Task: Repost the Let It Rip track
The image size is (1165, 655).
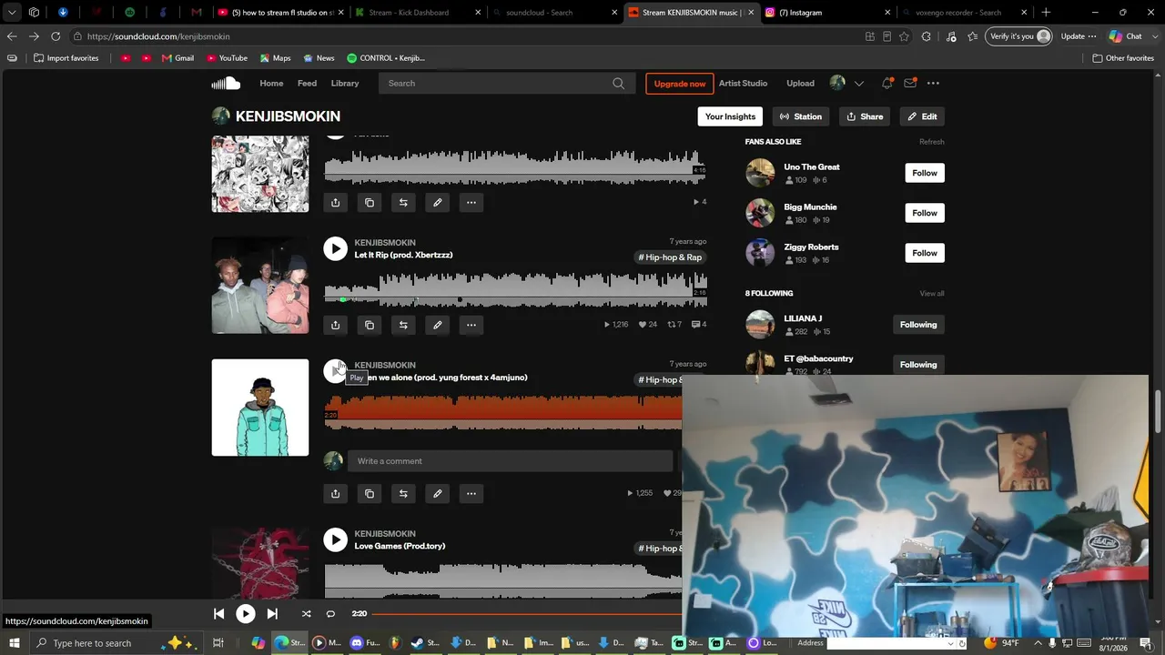Action: point(403,325)
